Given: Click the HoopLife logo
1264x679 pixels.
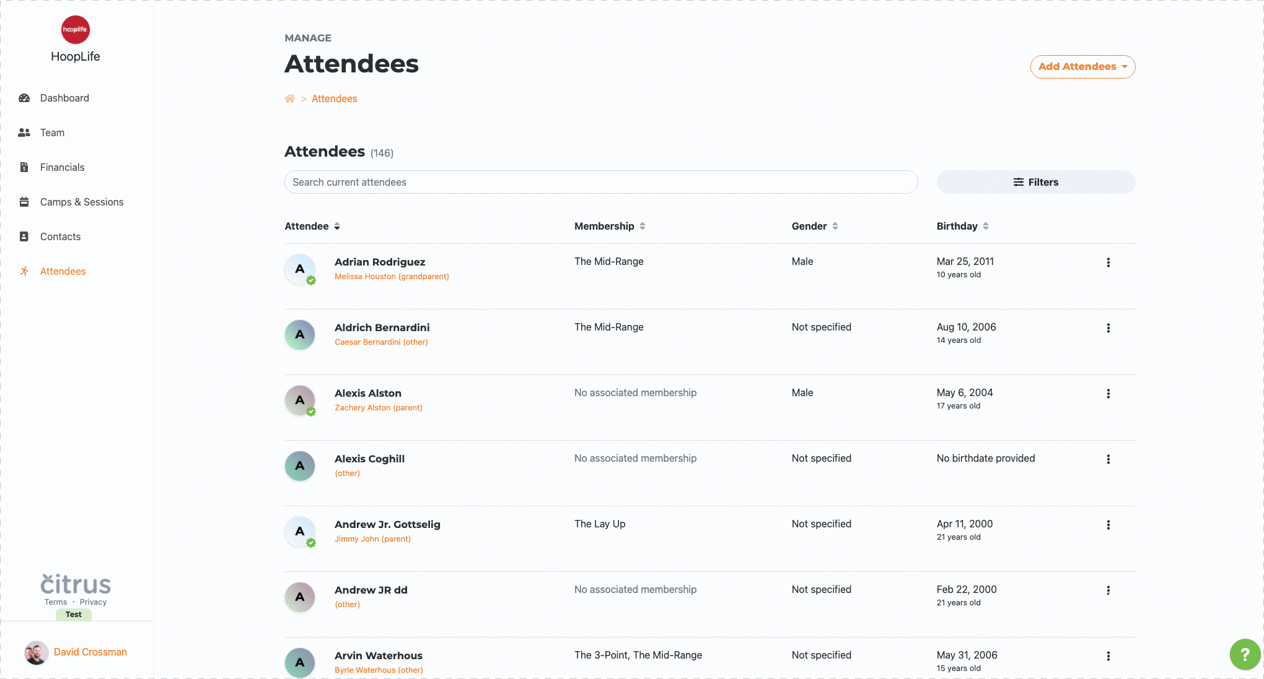Looking at the screenshot, I should (x=75, y=29).
